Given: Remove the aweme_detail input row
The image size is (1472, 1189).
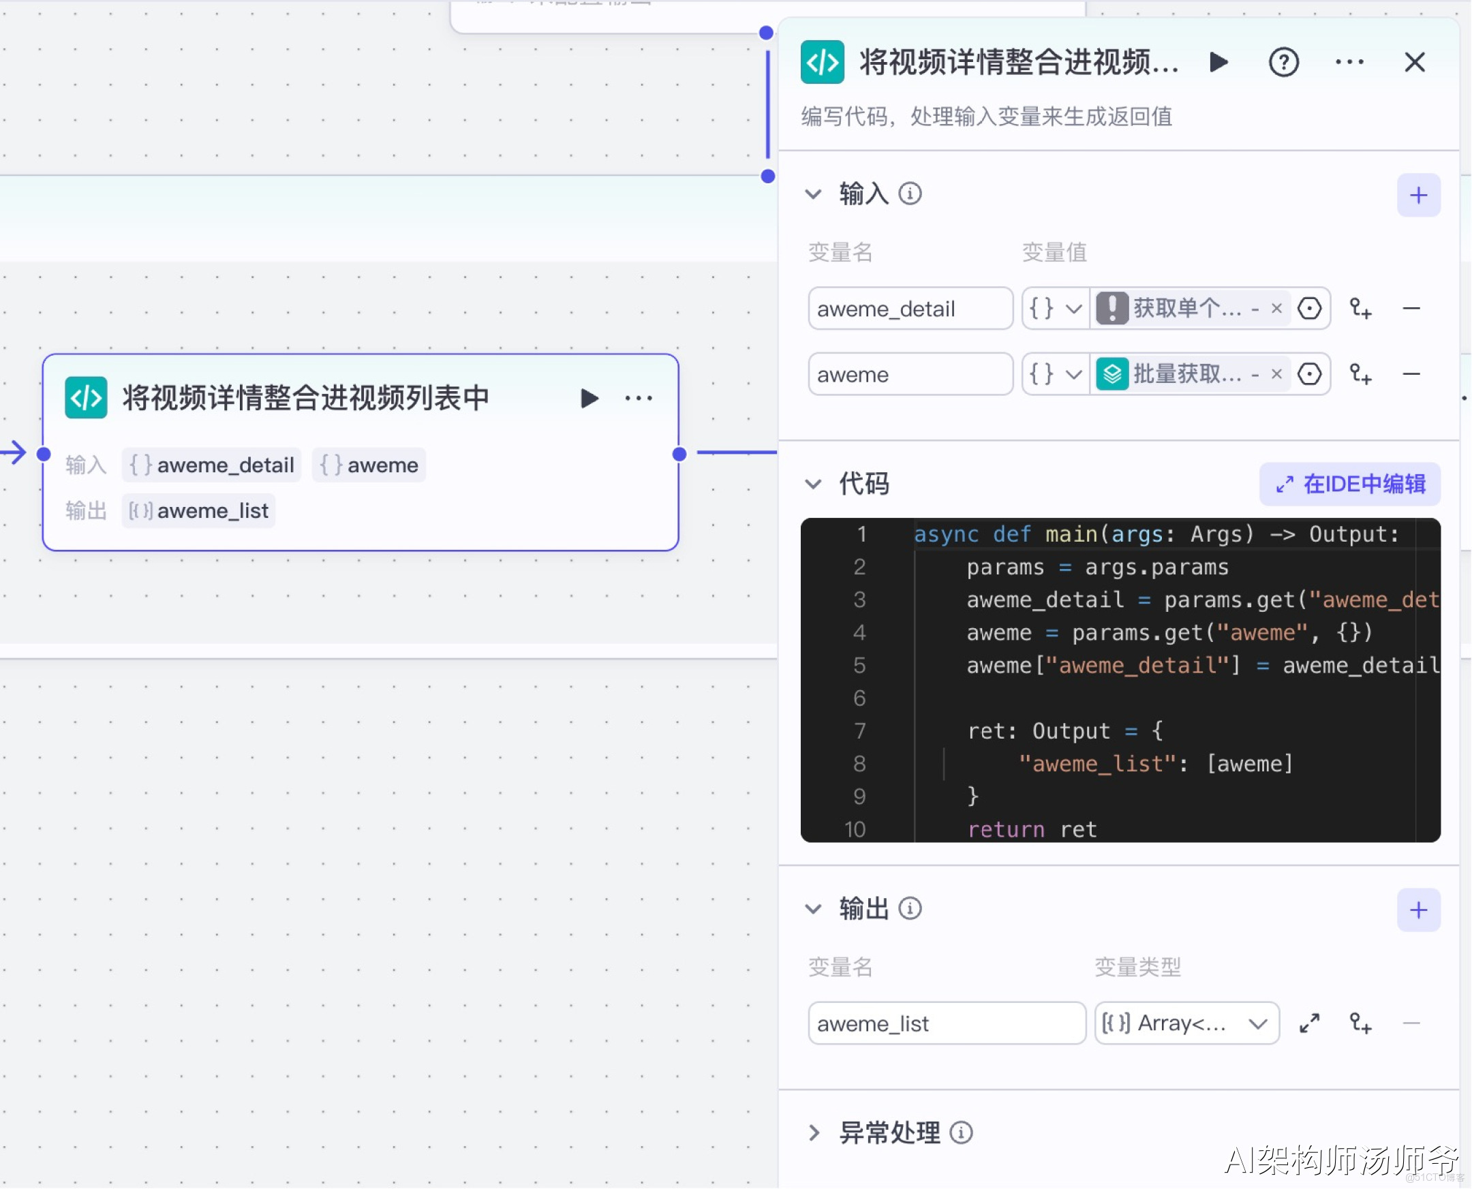Looking at the screenshot, I should pos(1411,308).
